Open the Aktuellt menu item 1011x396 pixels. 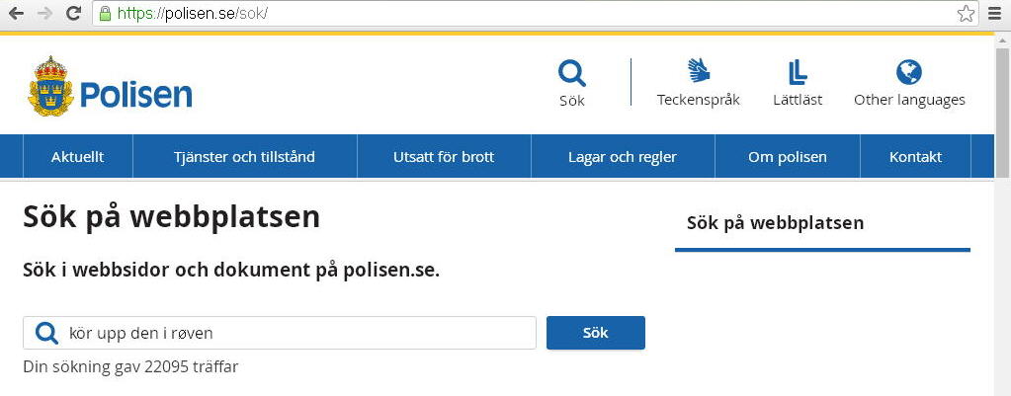[77, 156]
